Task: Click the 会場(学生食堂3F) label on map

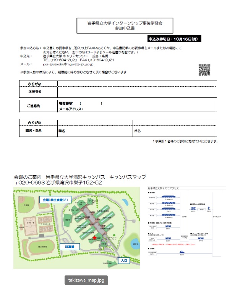Action: coord(55,200)
